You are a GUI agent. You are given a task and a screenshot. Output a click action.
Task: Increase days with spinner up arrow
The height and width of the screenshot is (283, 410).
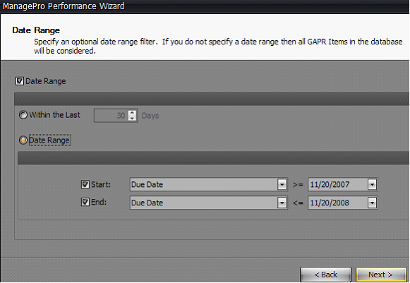point(132,113)
